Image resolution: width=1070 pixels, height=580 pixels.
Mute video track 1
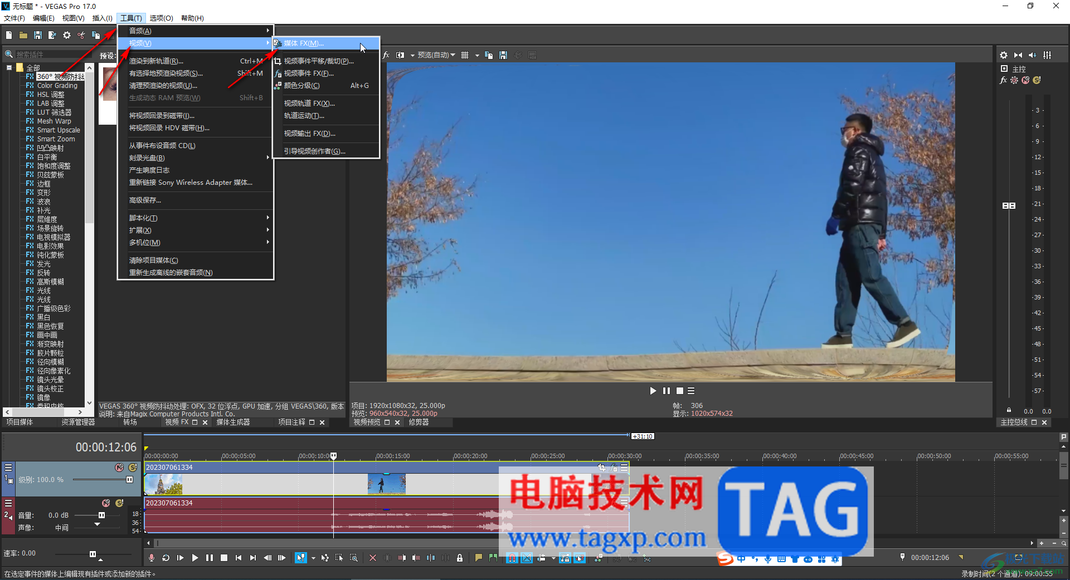tap(119, 468)
